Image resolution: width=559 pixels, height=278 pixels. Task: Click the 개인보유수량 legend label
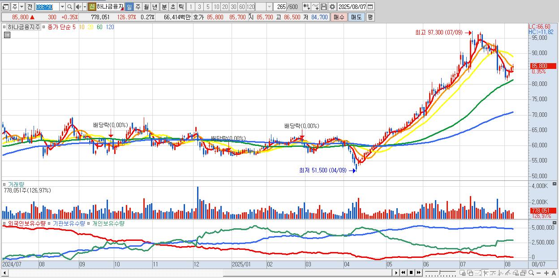[108, 223]
